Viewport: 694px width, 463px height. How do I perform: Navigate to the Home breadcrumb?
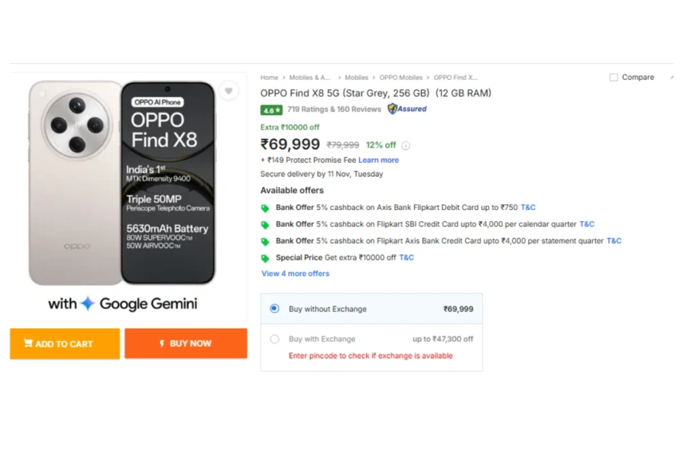[x=269, y=78]
